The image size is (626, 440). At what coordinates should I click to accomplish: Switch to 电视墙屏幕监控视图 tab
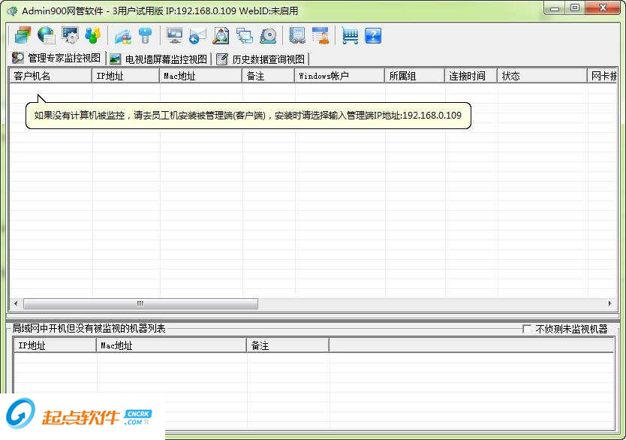pos(159,59)
